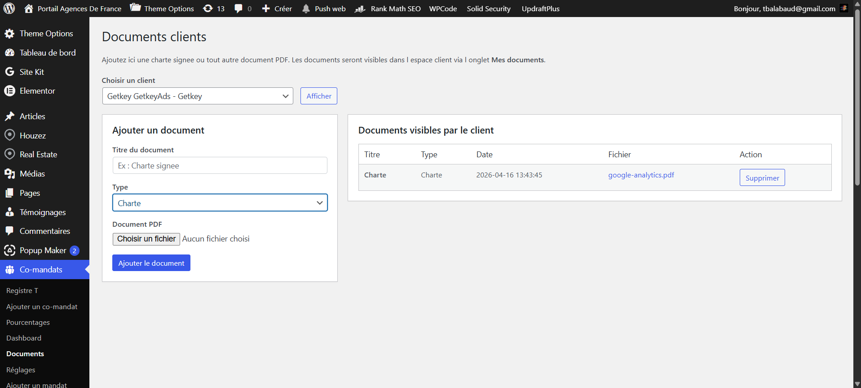The image size is (861, 388).
Task: Open Documents submenu item
Action: pos(25,354)
